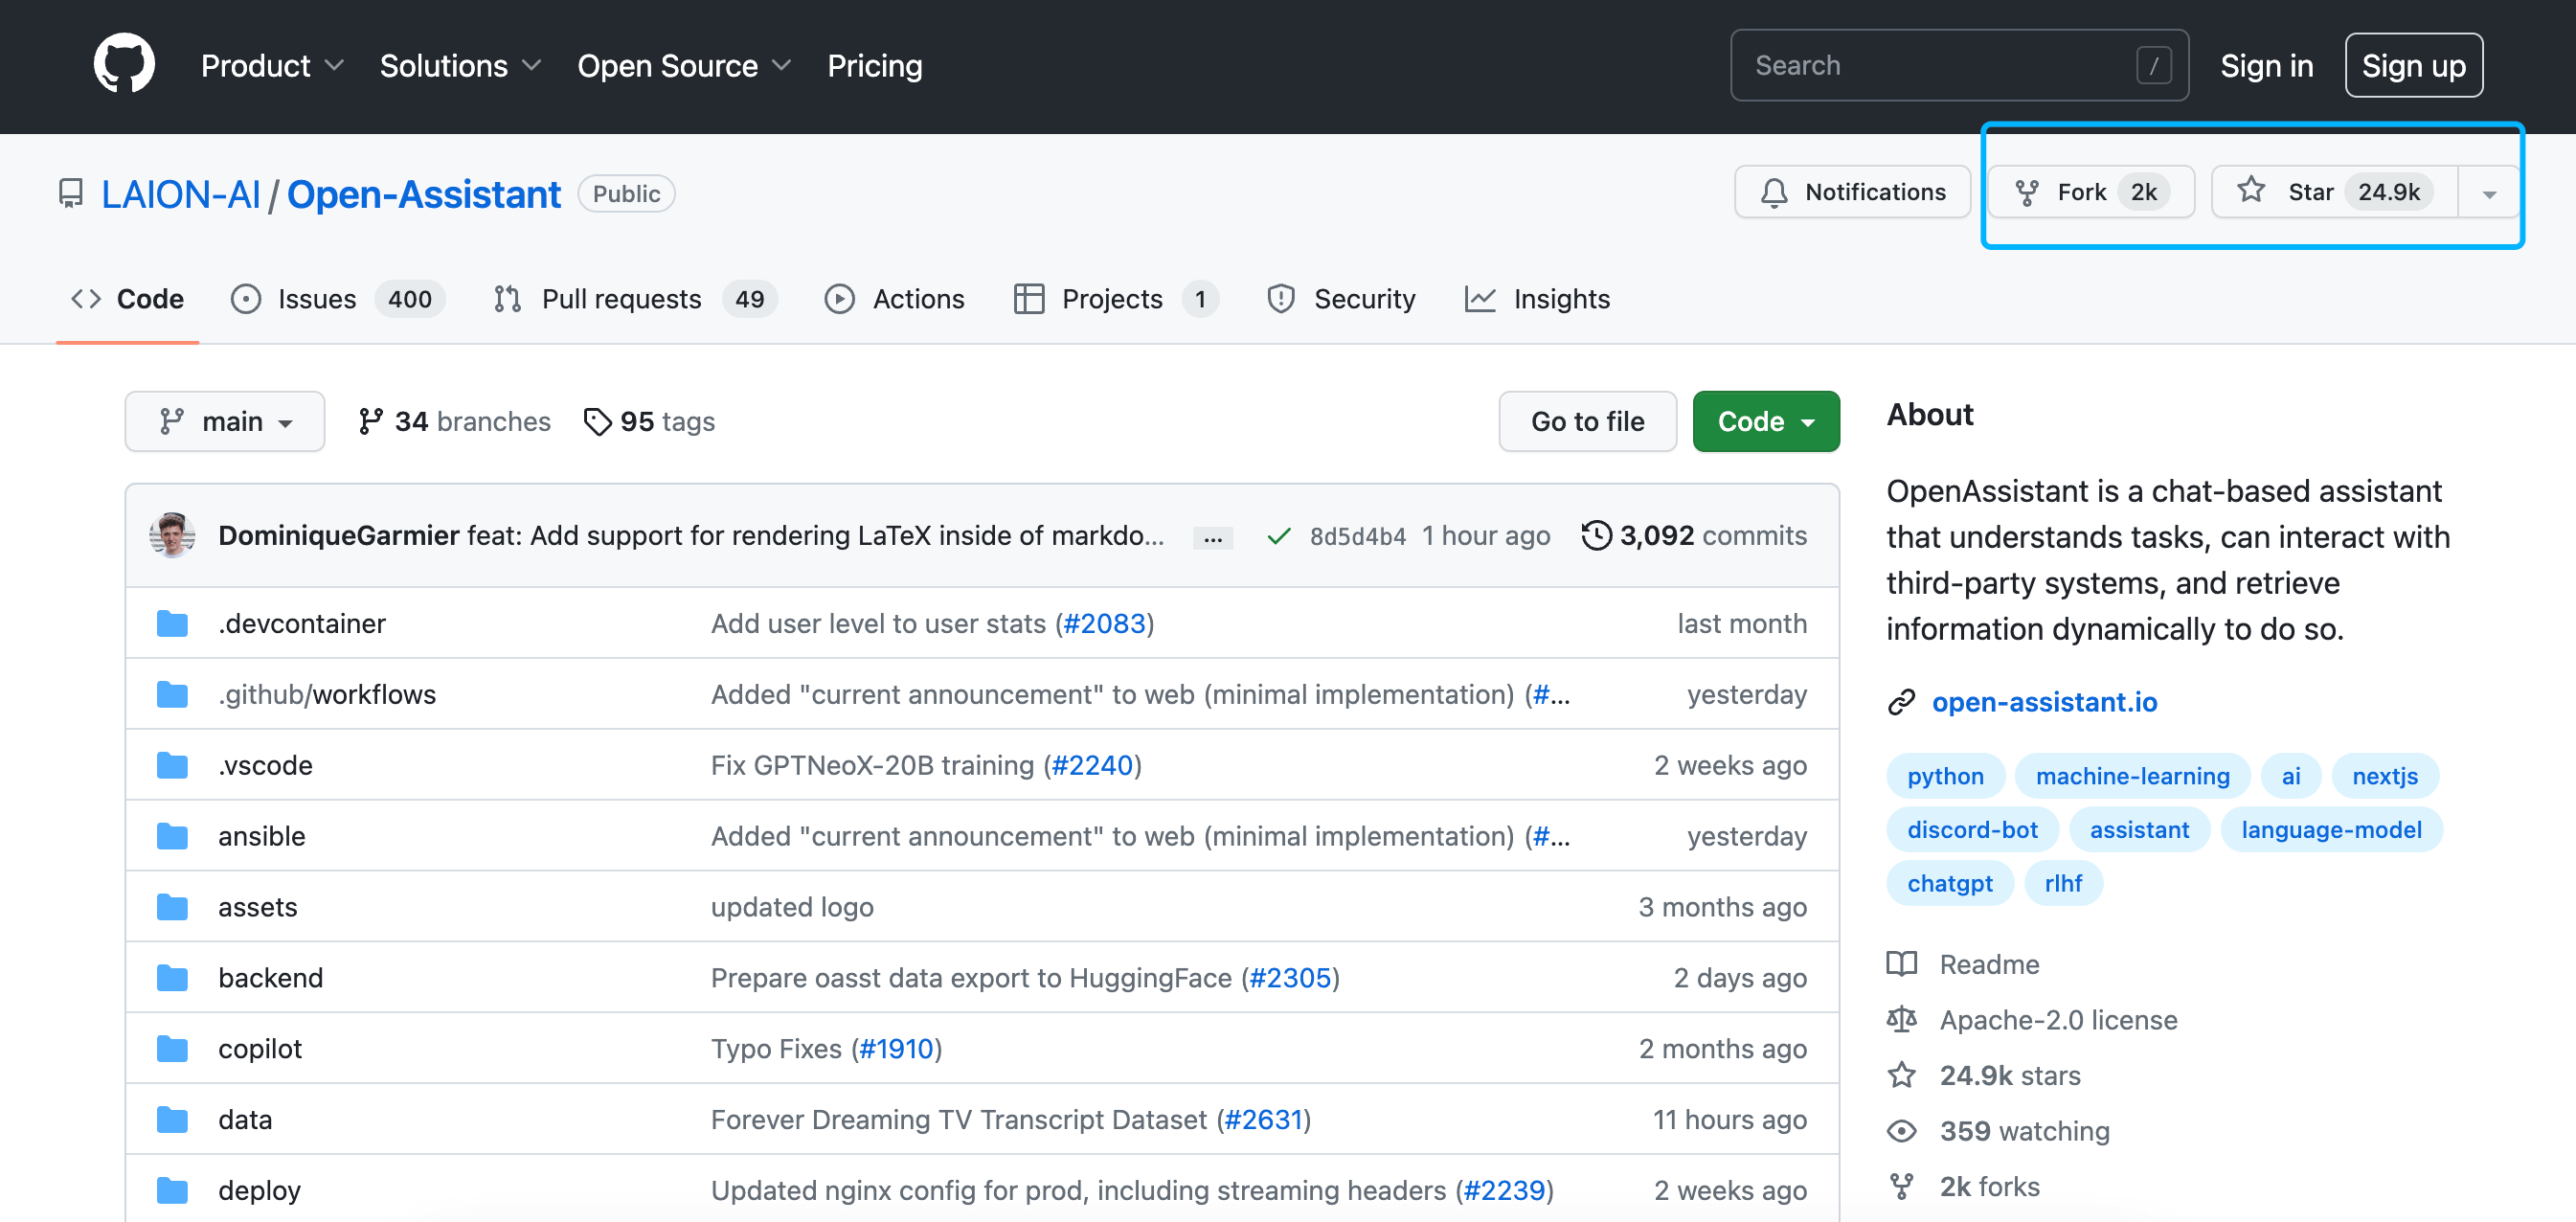Expand the commit message ellipsis button
2576x1222 pixels.
click(x=1212, y=537)
